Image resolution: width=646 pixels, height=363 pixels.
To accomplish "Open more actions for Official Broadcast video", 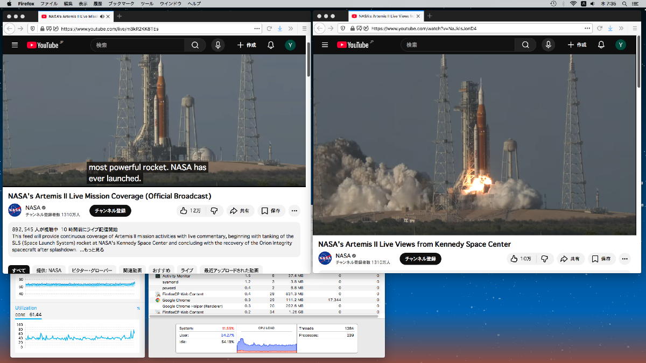I will tap(294, 211).
